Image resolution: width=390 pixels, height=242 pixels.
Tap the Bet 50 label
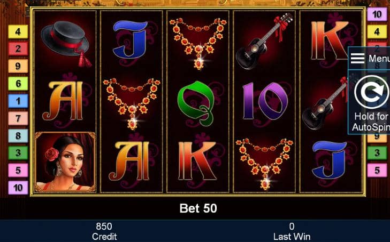coord(198,208)
